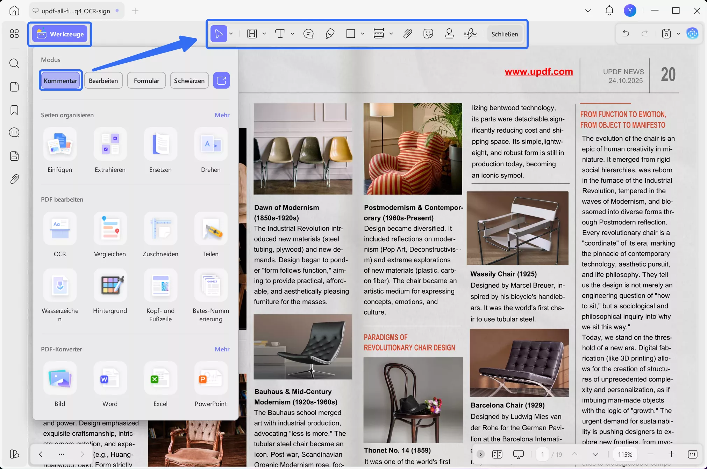Select the stamp tool in the toolbar
This screenshot has height=469, width=707.
click(x=449, y=34)
